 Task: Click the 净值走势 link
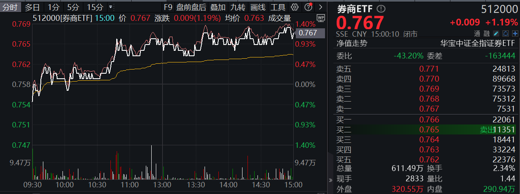[352, 42]
